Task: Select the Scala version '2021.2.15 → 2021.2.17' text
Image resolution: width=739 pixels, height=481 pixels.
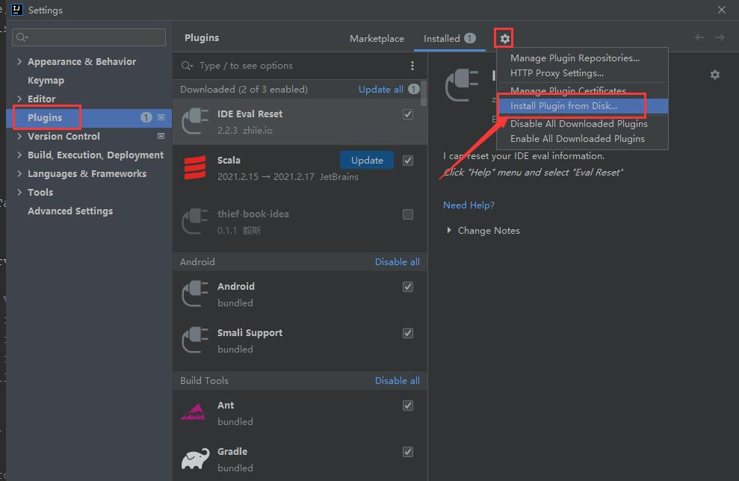Action: coord(266,177)
